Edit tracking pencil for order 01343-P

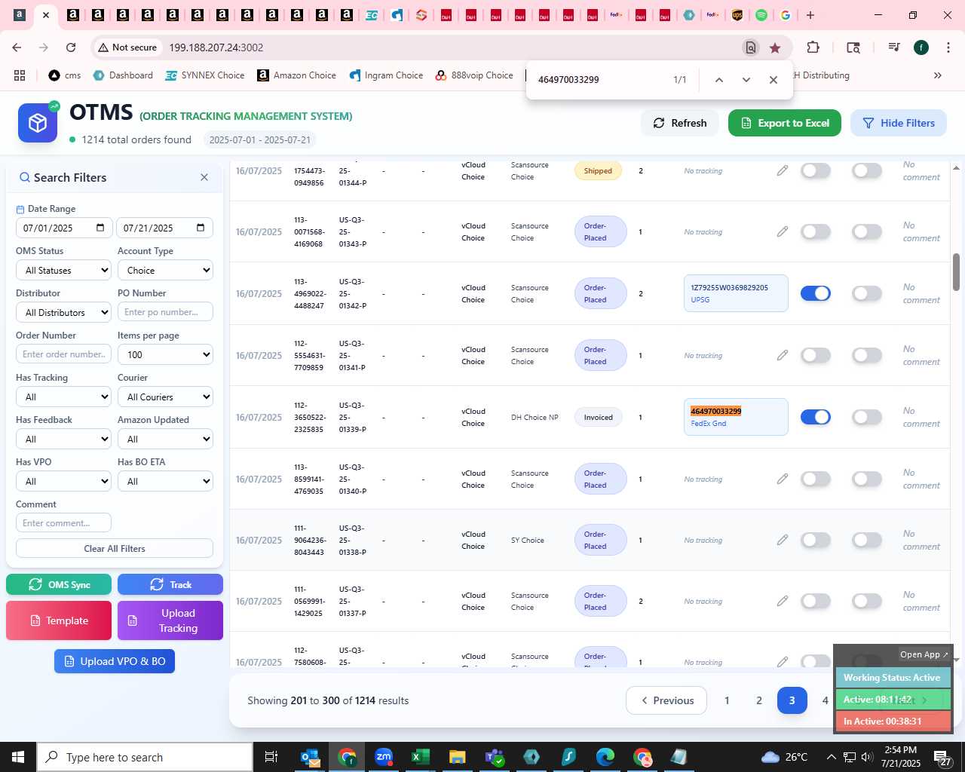coord(783,231)
